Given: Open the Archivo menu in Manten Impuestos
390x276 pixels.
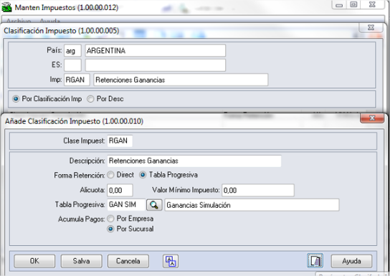Looking at the screenshot, I should point(19,21).
